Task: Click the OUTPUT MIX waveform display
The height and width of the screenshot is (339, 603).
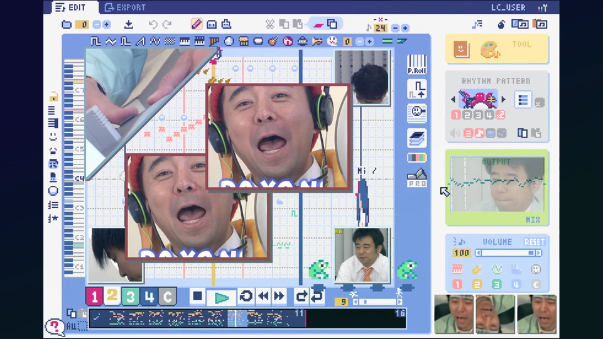Action: (x=497, y=184)
